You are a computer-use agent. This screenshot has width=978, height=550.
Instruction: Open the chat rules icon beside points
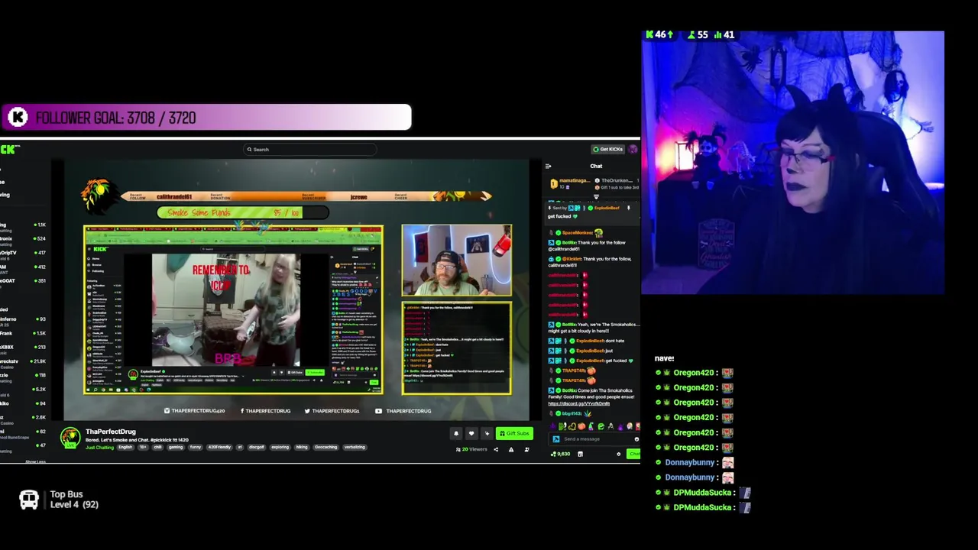click(x=580, y=454)
